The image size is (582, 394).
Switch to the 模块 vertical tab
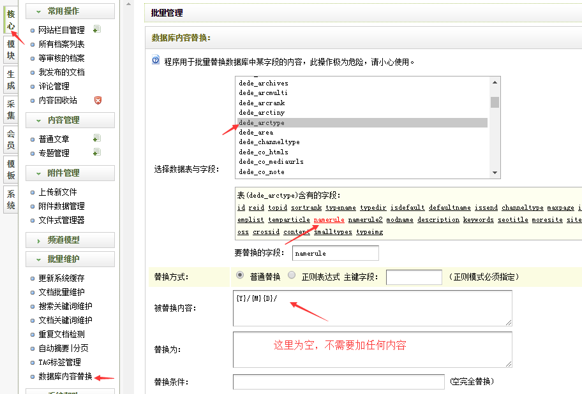click(x=11, y=50)
